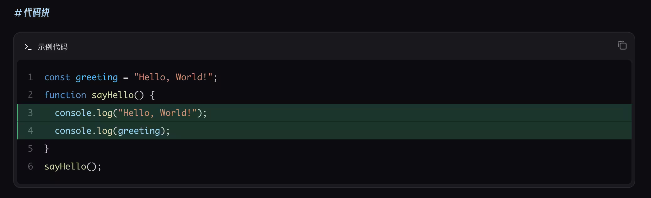Image resolution: width=651 pixels, height=198 pixels.
Task: Copy the code with the copy icon
Action: 622,45
